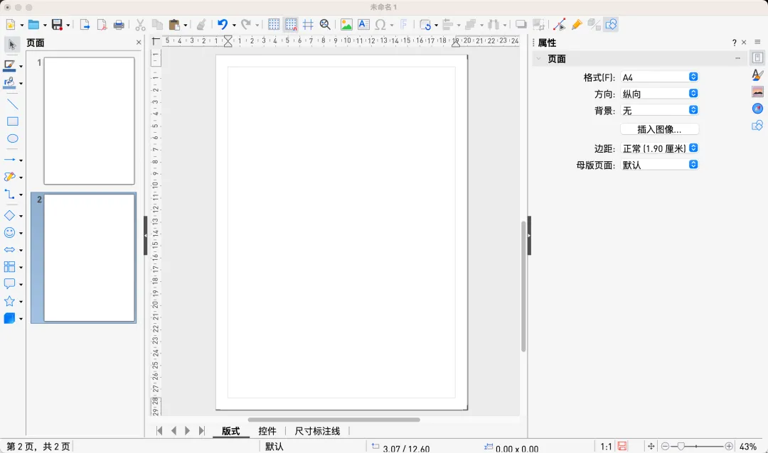Click the Clone Formatting brush icon

(201, 24)
